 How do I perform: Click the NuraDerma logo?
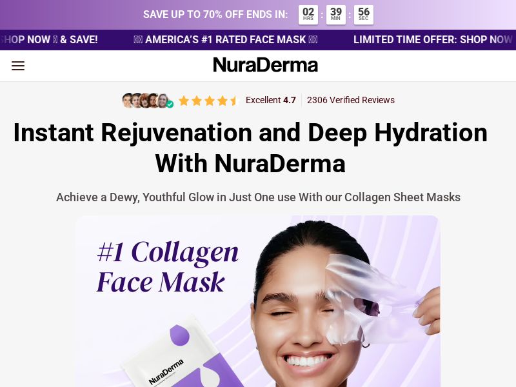point(265,64)
